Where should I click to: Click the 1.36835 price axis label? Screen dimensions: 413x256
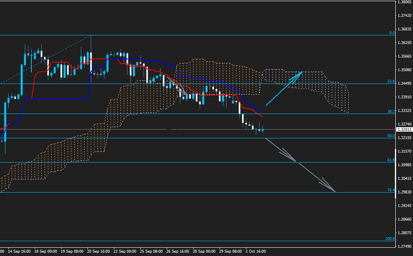click(404, 29)
